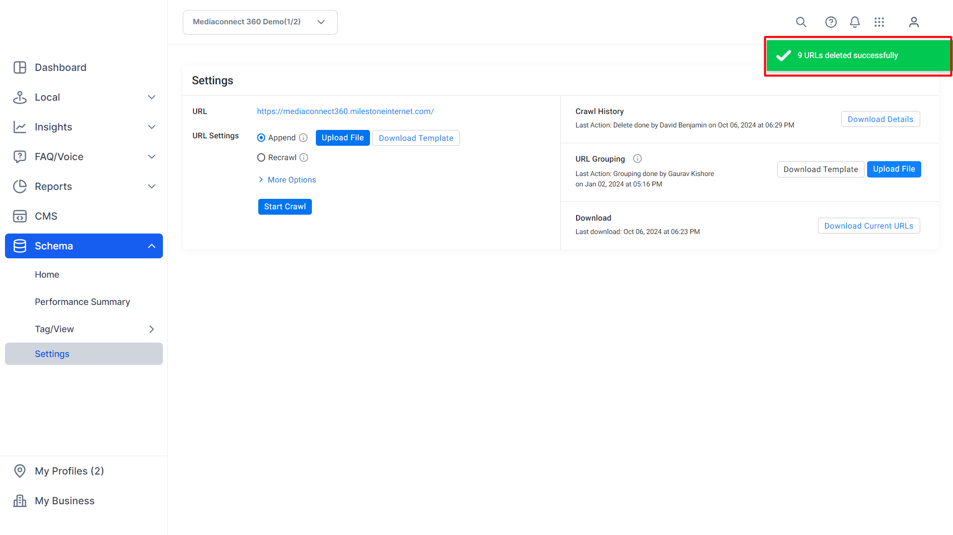The image size is (953, 535).
Task: Click Download Template in URL Settings
Action: (416, 138)
